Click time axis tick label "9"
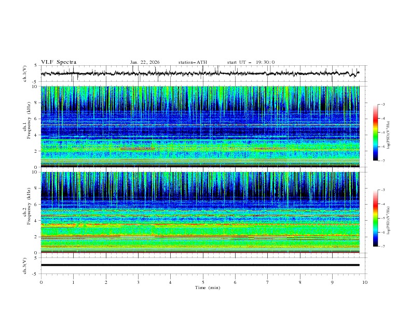Screen dimensions: 411x317 332,282
